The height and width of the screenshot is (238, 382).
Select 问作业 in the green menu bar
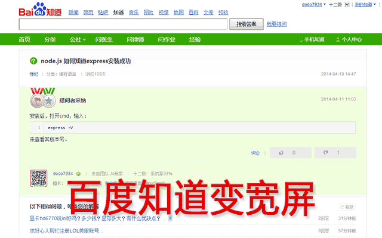pyautogui.click(x=167, y=39)
